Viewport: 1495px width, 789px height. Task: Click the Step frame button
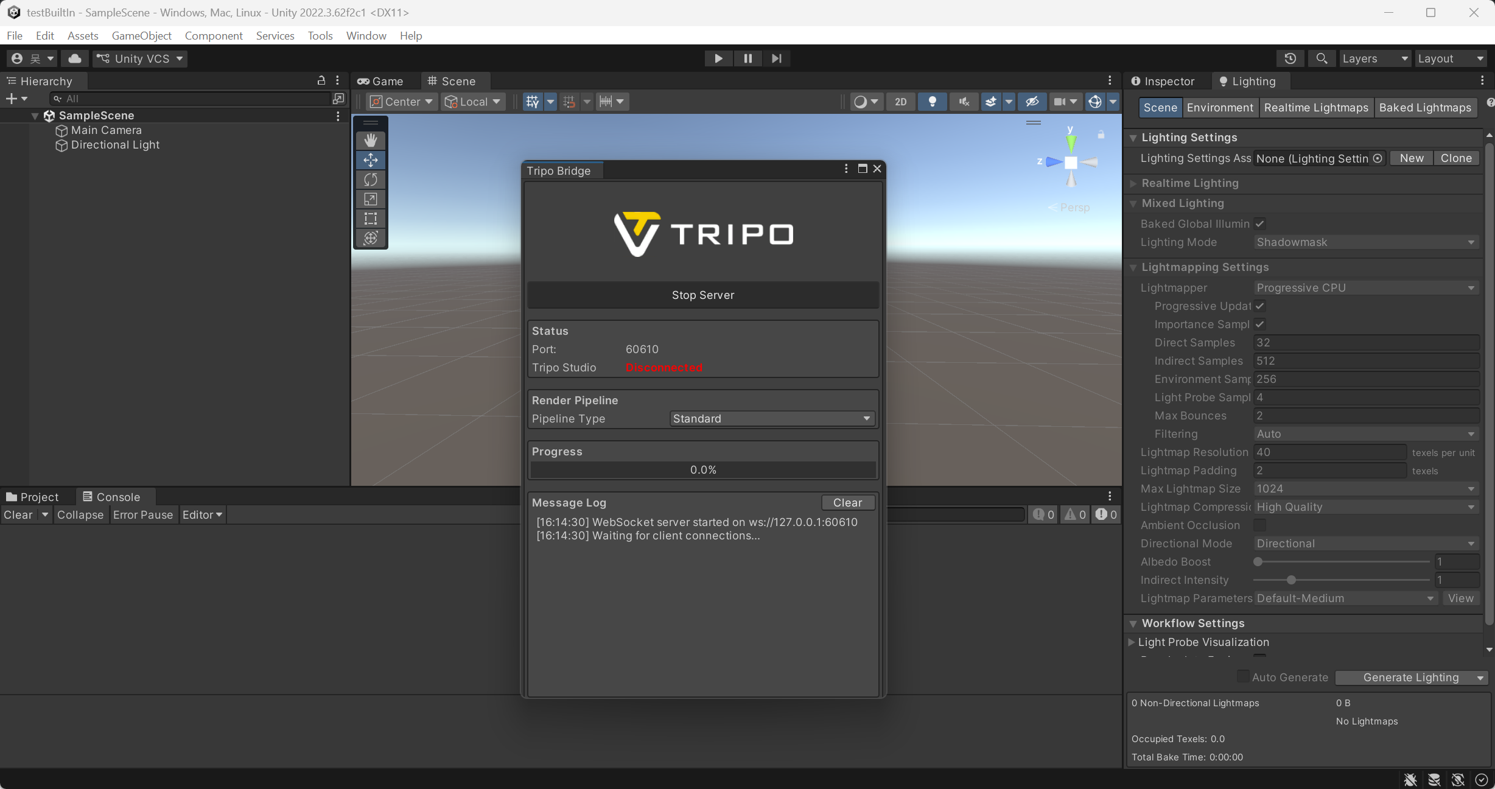(776, 58)
